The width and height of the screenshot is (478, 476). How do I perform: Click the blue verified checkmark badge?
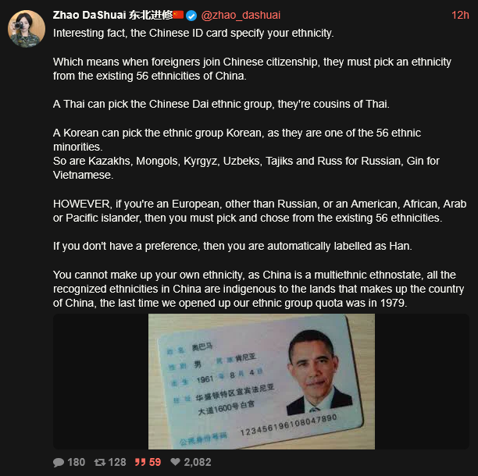point(191,16)
